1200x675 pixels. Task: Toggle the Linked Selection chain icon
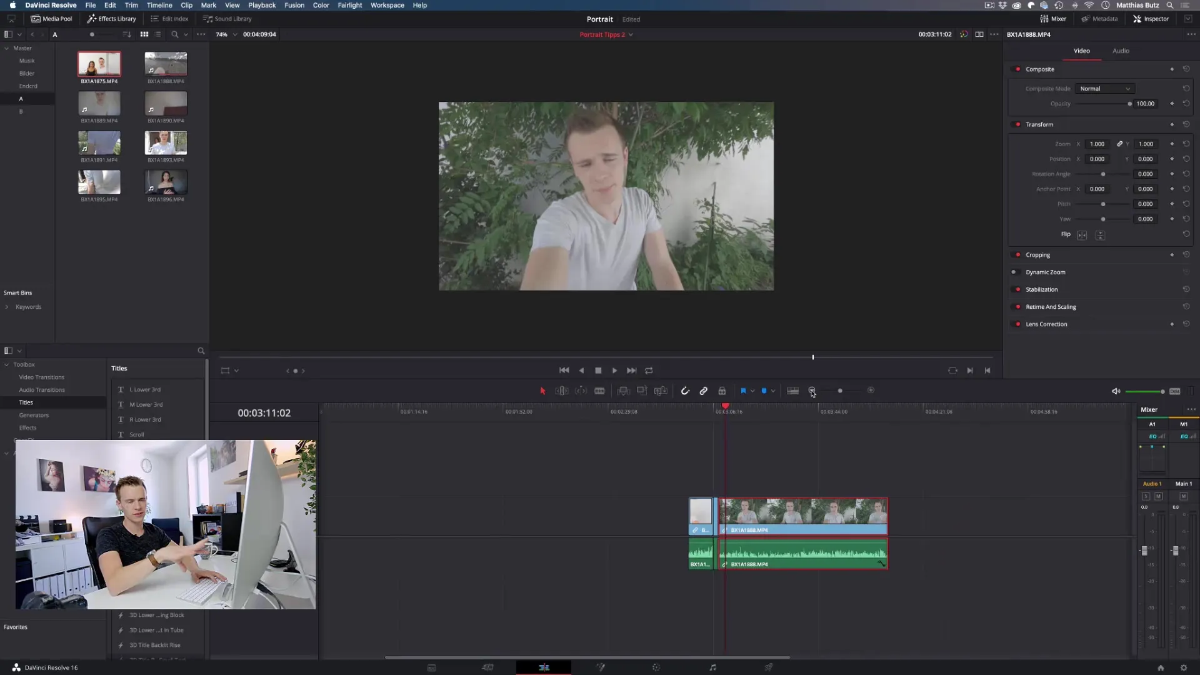pos(703,391)
